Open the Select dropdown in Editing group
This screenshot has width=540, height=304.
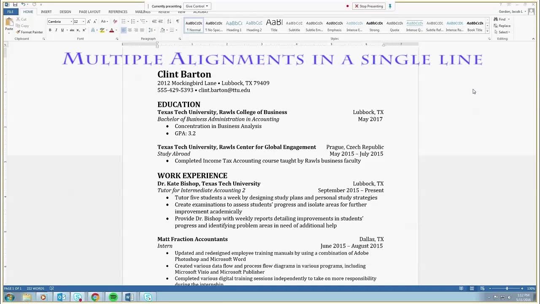502,32
